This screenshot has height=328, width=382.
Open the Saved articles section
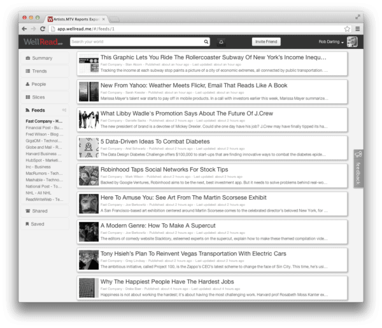(x=38, y=224)
